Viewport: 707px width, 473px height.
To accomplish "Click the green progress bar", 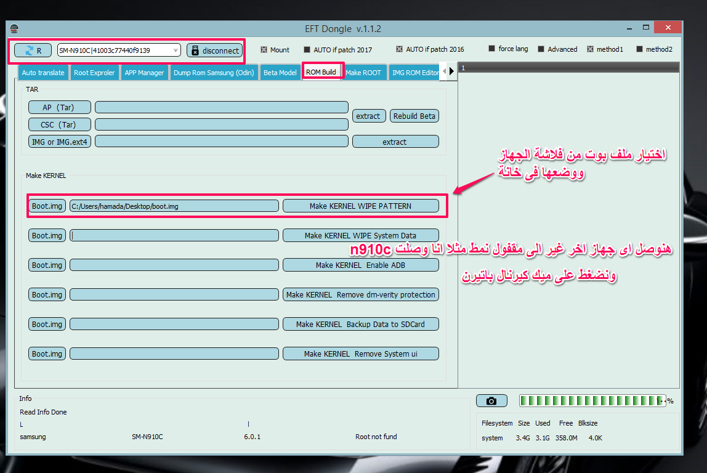I will point(592,400).
